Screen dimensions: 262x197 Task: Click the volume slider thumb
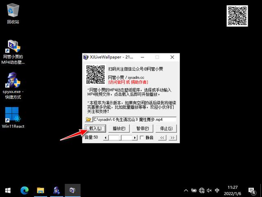(120, 138)
